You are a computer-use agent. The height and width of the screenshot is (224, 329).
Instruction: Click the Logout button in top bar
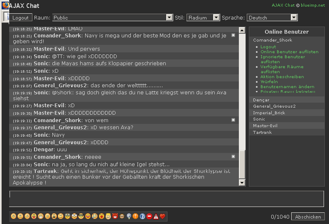click(x=20, y=17)
